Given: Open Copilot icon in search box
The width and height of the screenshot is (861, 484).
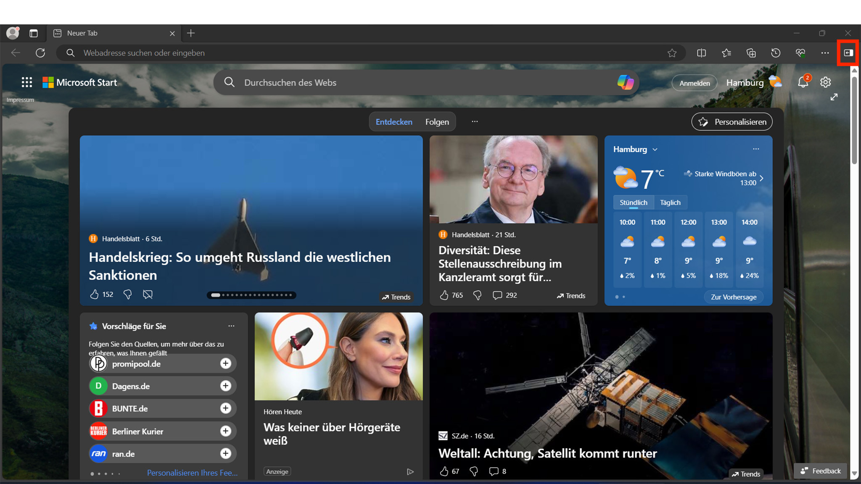Looking at the screenshot, I should pyautogui.click(x=625, y=82).
